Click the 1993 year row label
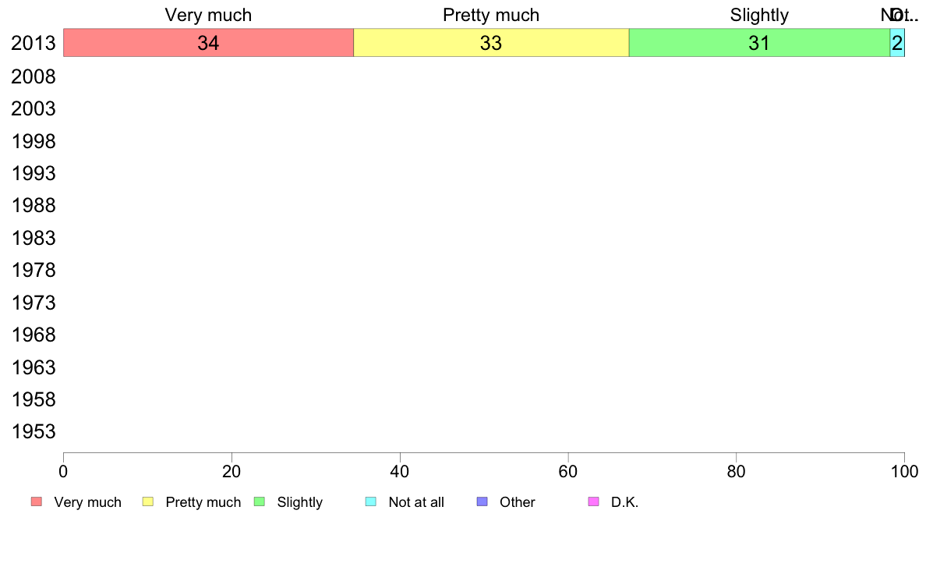Screen dimensions: 926x574 tap(34, 173)
